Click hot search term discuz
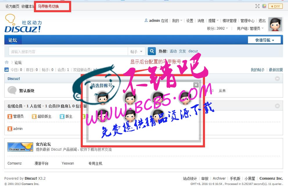 (x=193, y=51)
